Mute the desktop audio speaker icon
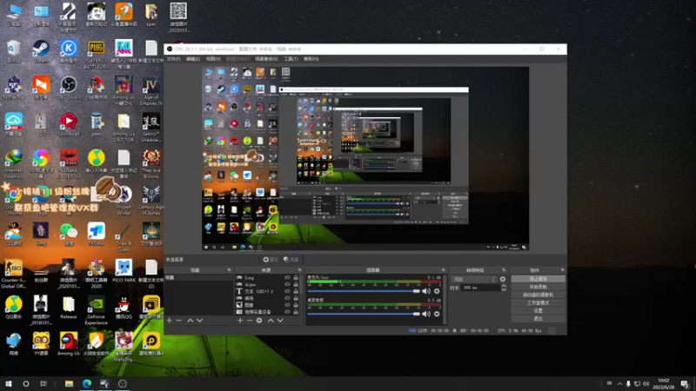 pos(426,315)
